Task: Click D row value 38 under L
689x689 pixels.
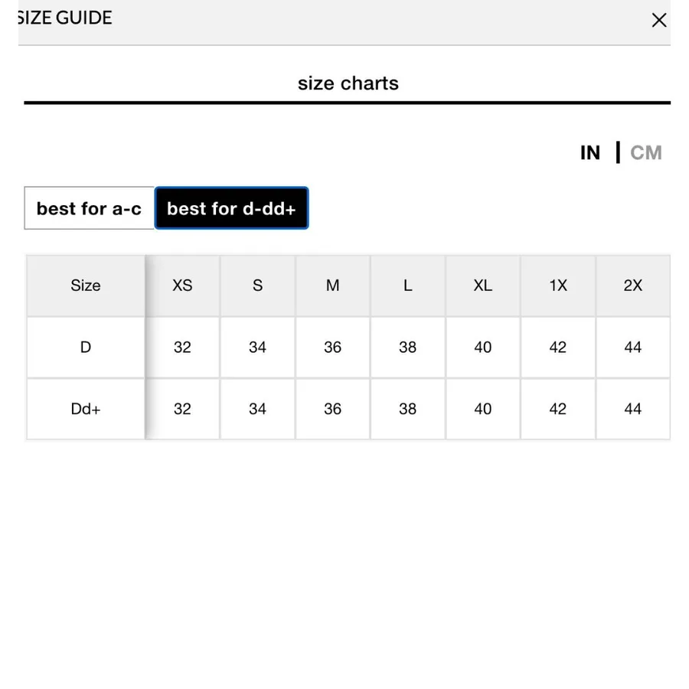Action: 408,347
